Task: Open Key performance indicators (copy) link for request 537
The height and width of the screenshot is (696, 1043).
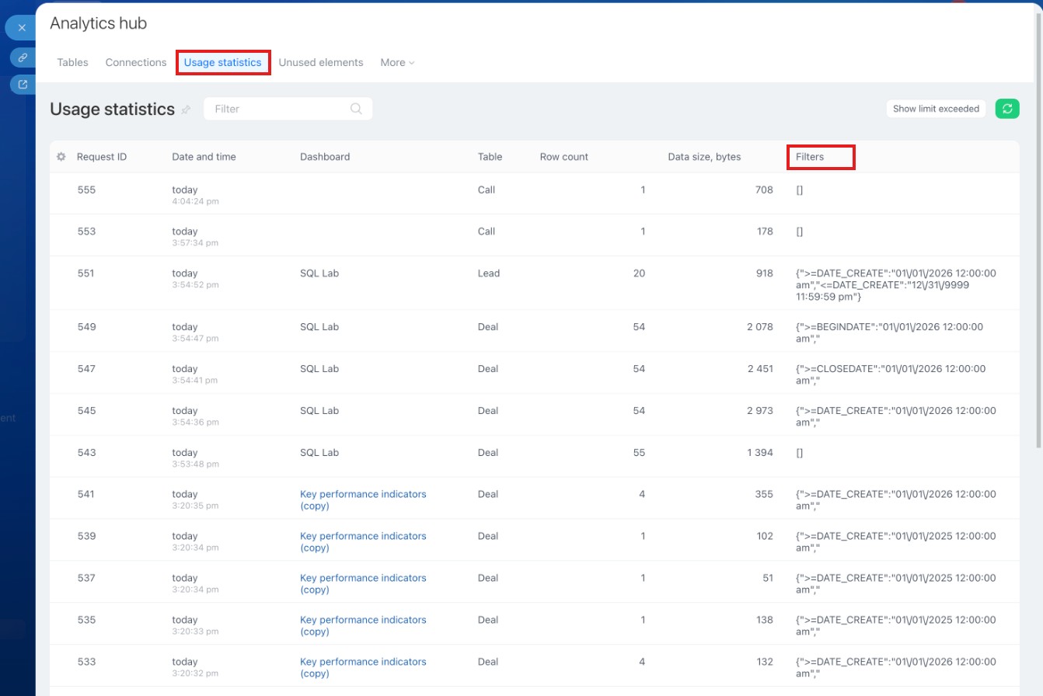Action: point(363,583)
